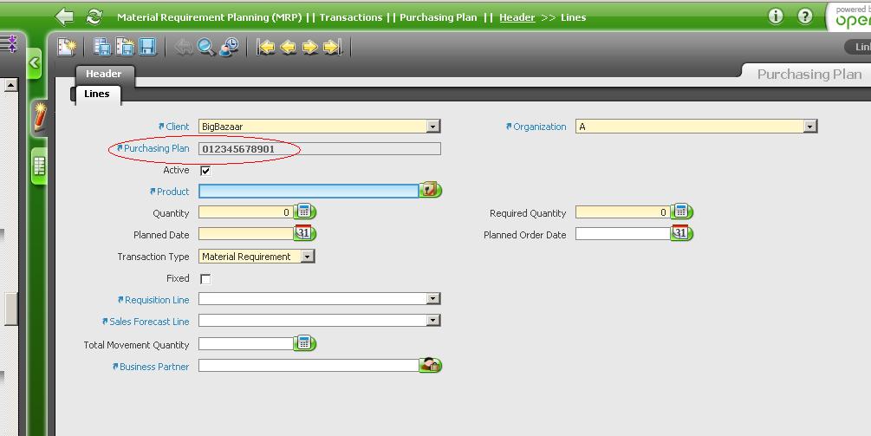
Task: Click the Save and go to grid view toolbar icon
Action: tap(102, 47)
